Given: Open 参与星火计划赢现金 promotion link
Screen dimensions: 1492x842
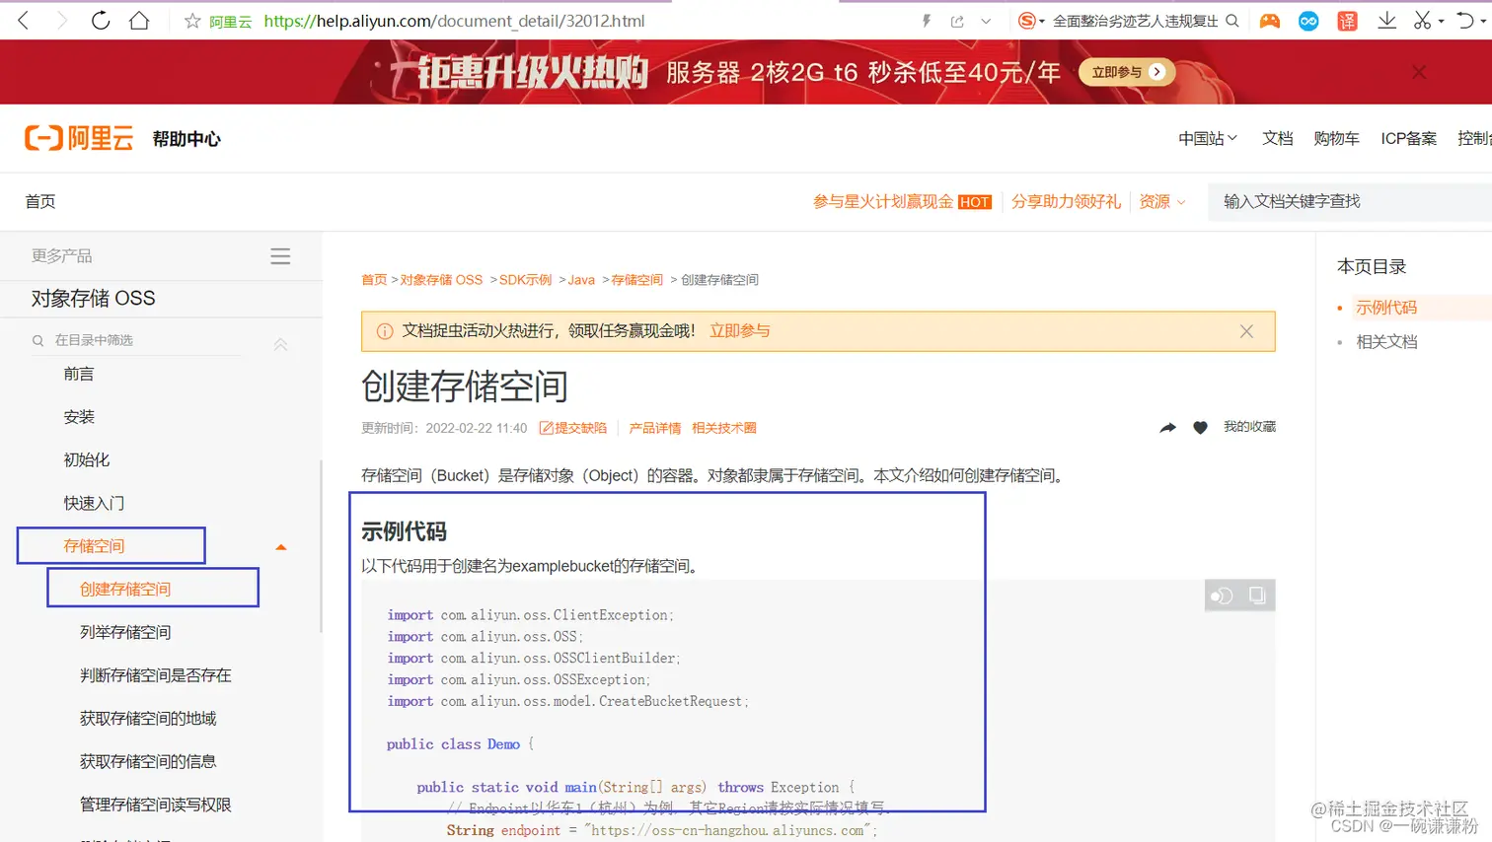Looking at the screenshot, I should click(x=902, y=201).
